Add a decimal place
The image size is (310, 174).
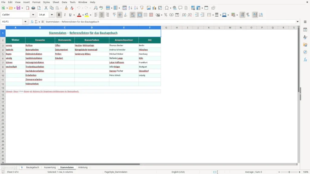click(184, 15)
